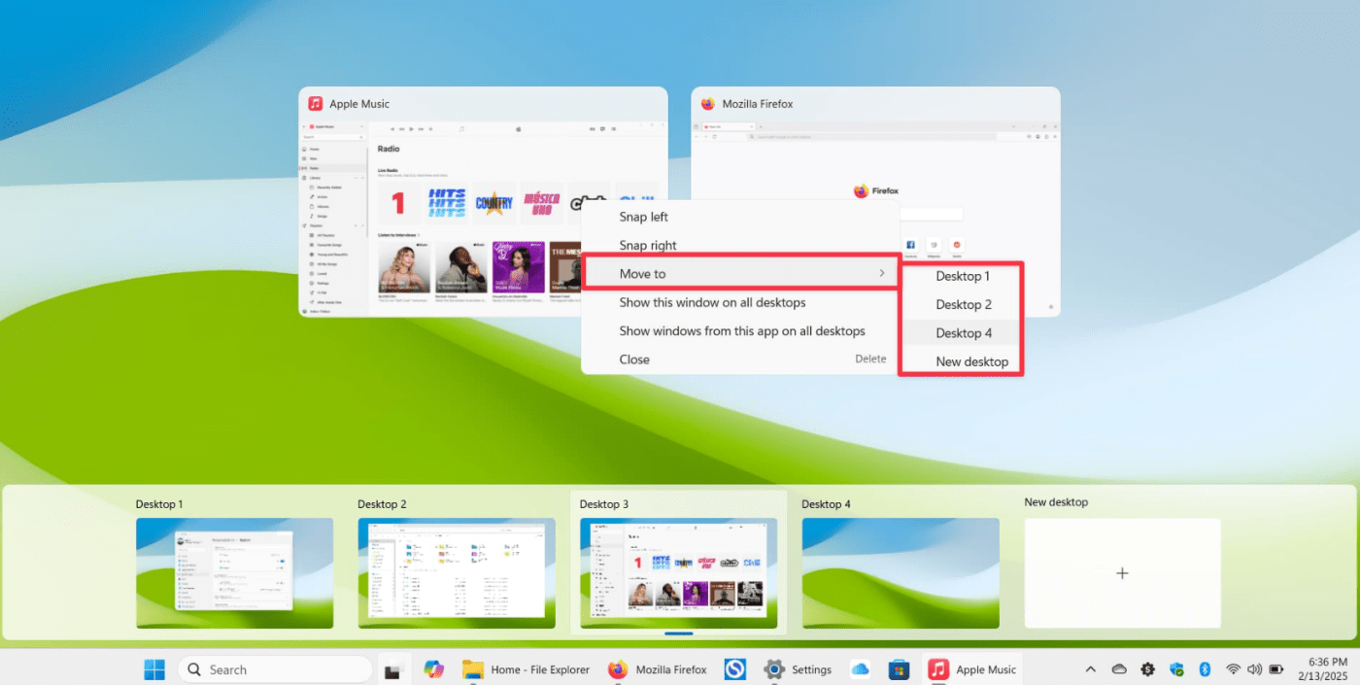Click the 'Desktop 3' label text
Image resolution: width=1360 pixels, height=685 pixels.
point(604,504)
